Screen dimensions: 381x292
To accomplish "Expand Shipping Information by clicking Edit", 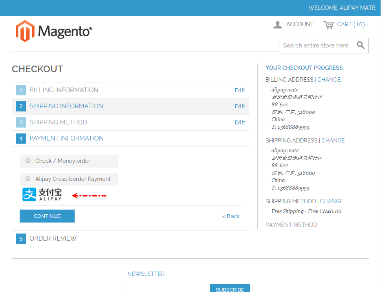I will [x=240, y=106].
